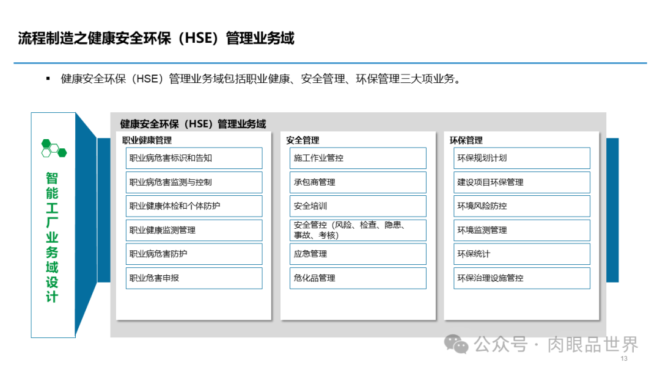Viewport: 660px width, 371px height.
Task: Select the 危化品管理 box
Action: [x=358, y=278]
